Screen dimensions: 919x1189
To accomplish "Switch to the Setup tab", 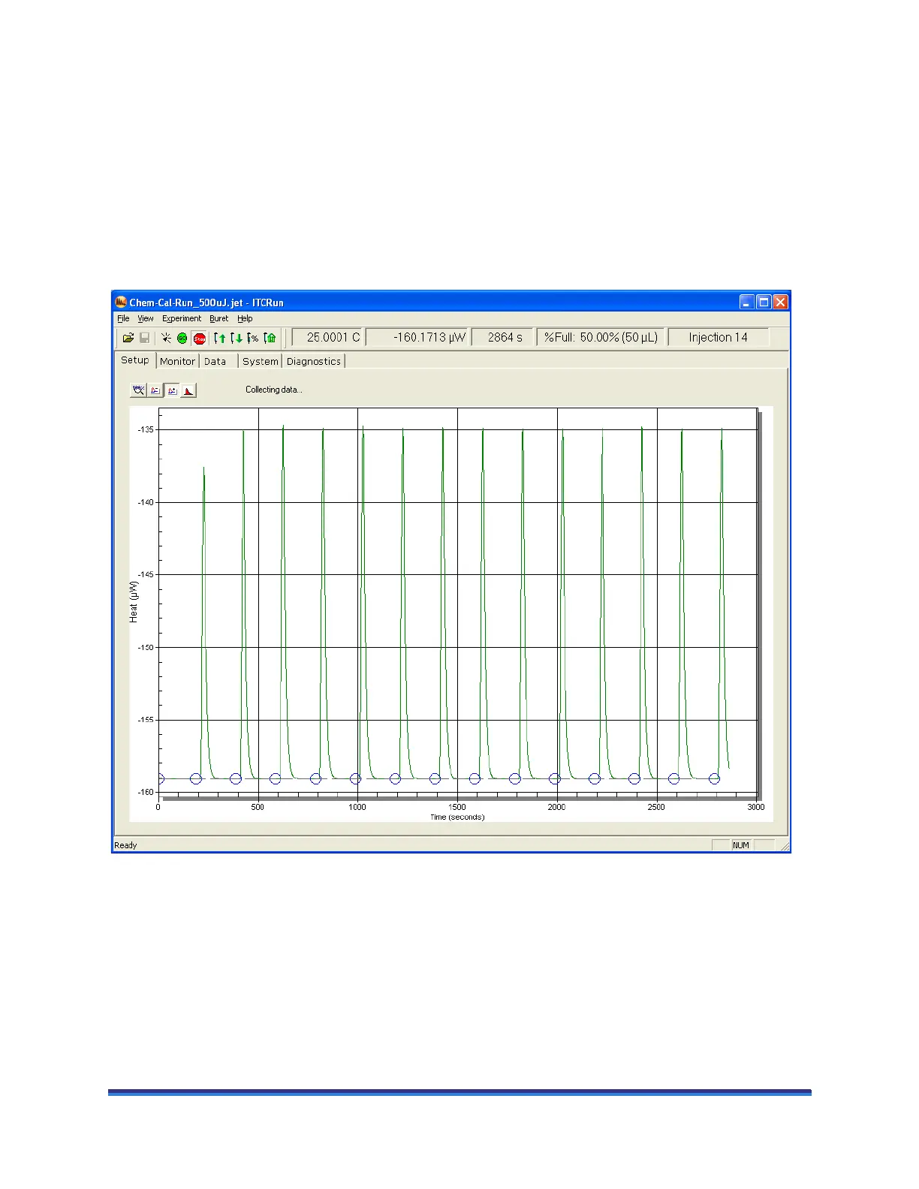I will click(135, 360).
